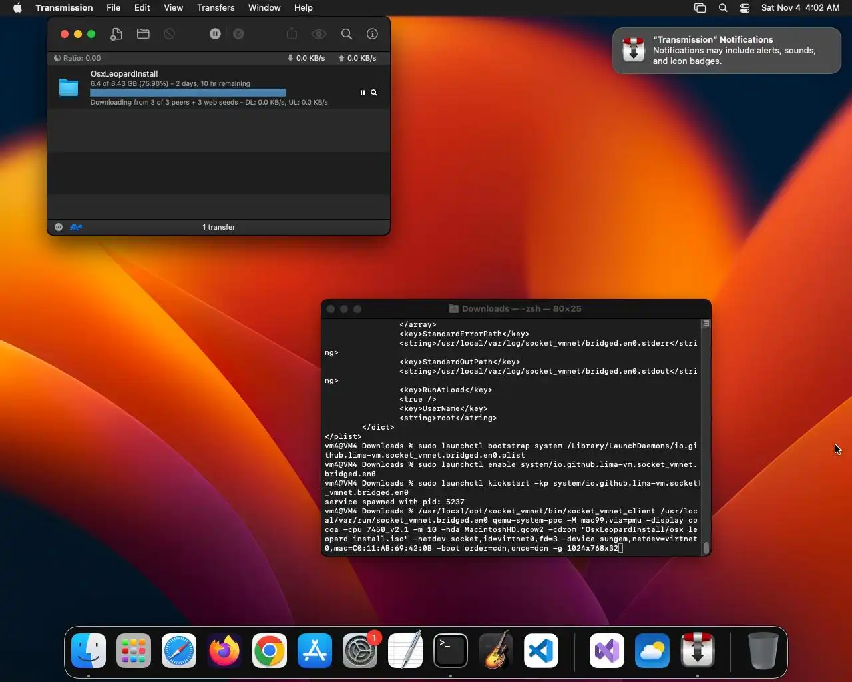Open the cloud weather app in Dock

click(x=652, y=651)
